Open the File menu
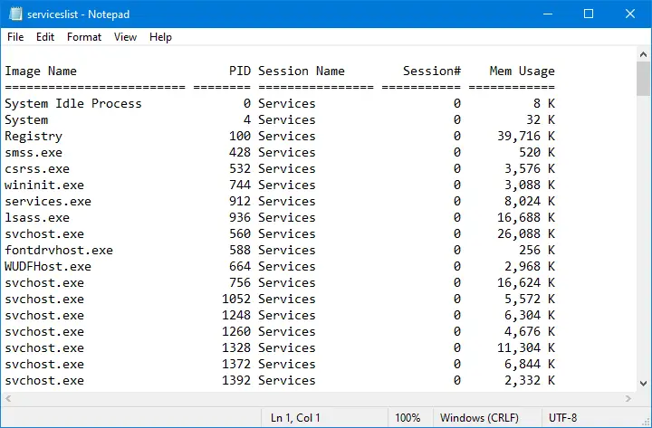The height and width of the screenshot is (428, 652). pyautogui.click(x=15, y=37)
